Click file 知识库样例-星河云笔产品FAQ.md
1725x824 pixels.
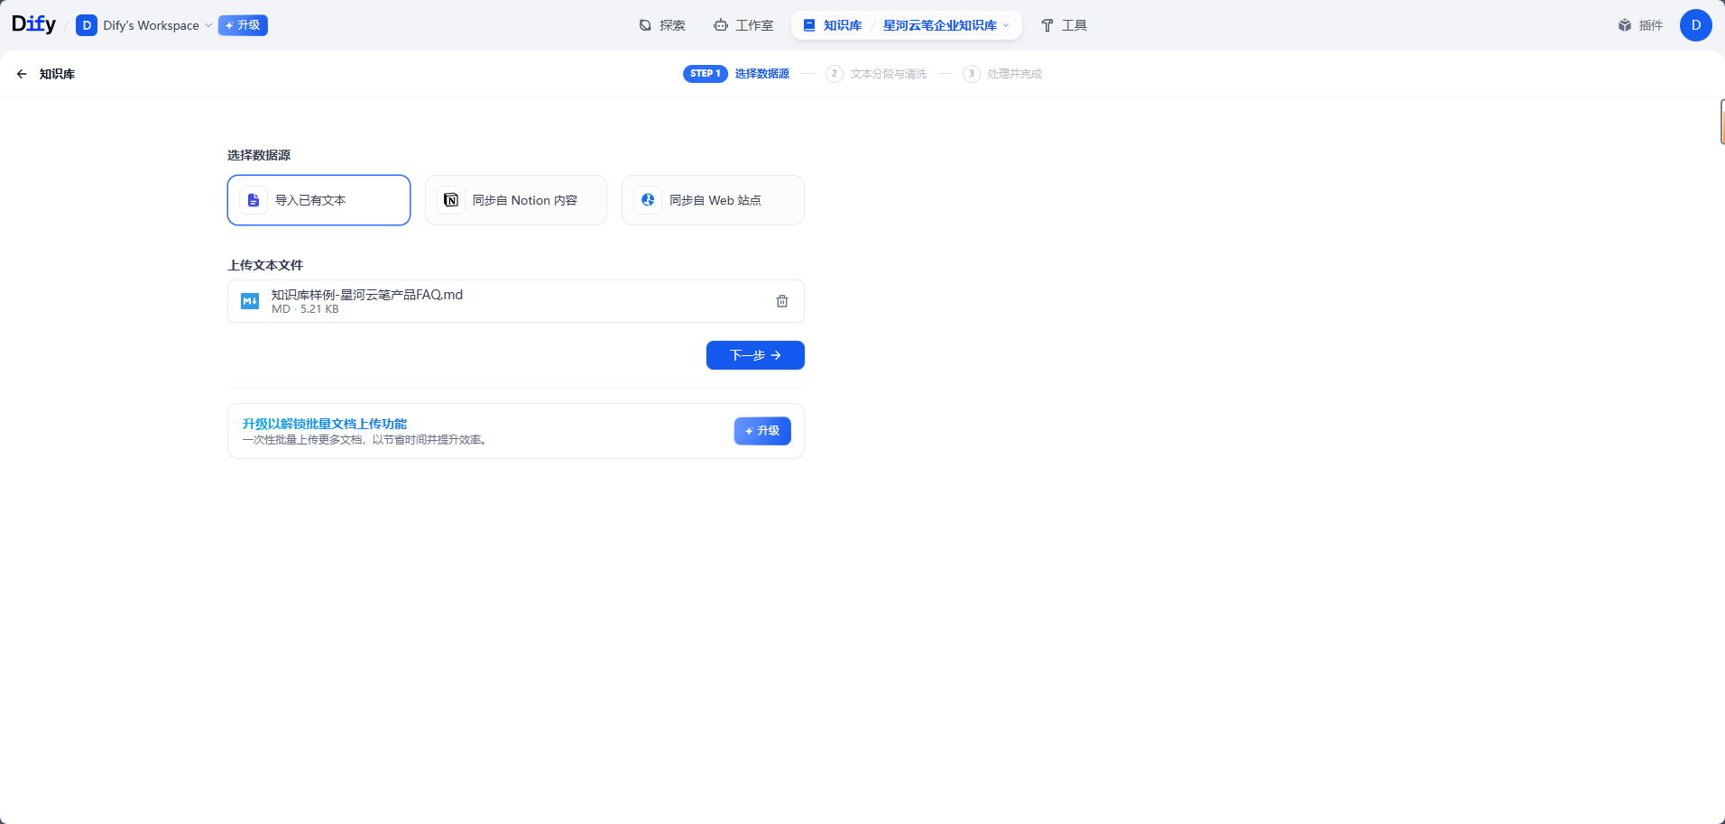click(x=367, y=295)
